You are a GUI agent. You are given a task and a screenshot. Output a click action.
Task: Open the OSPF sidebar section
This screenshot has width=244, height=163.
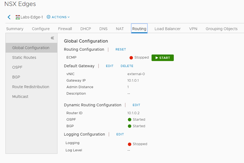(x=17, y=67)
